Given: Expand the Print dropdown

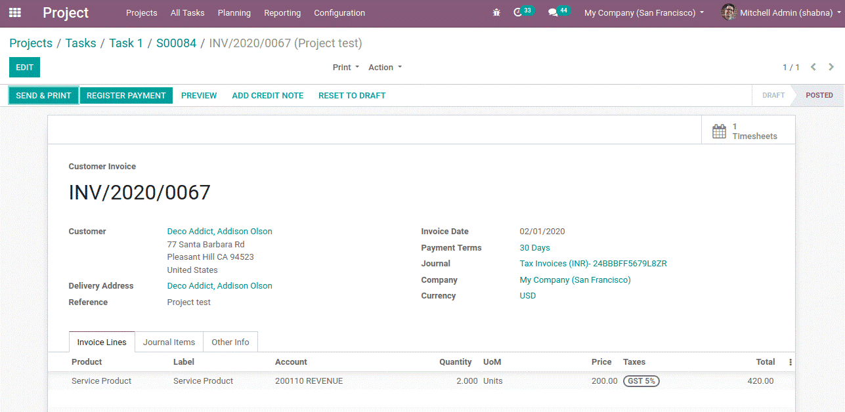Looking at the screenshot, I should pyautogui.click(x=346, y=67).
